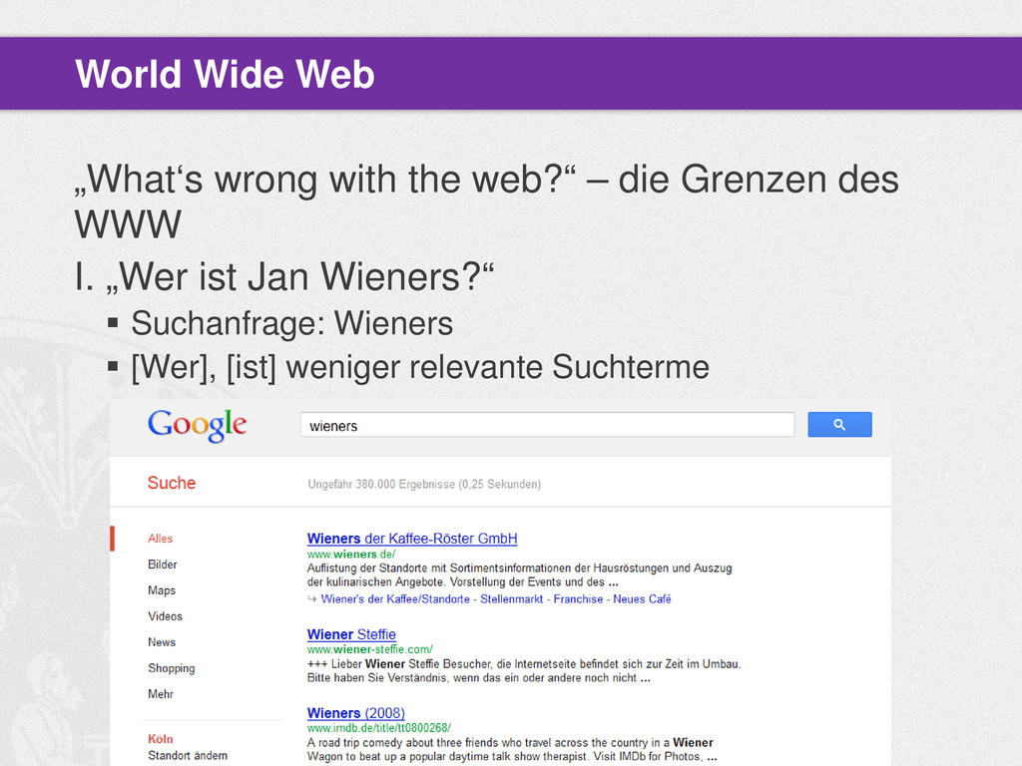Select the Alles search filter

[x=161, y=539]
